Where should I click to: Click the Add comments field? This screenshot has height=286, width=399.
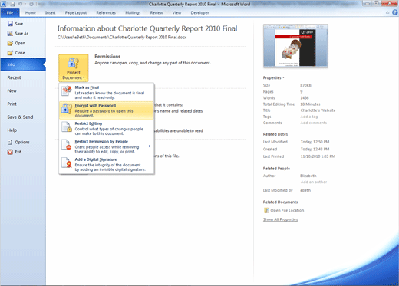(x=314, y=123)
